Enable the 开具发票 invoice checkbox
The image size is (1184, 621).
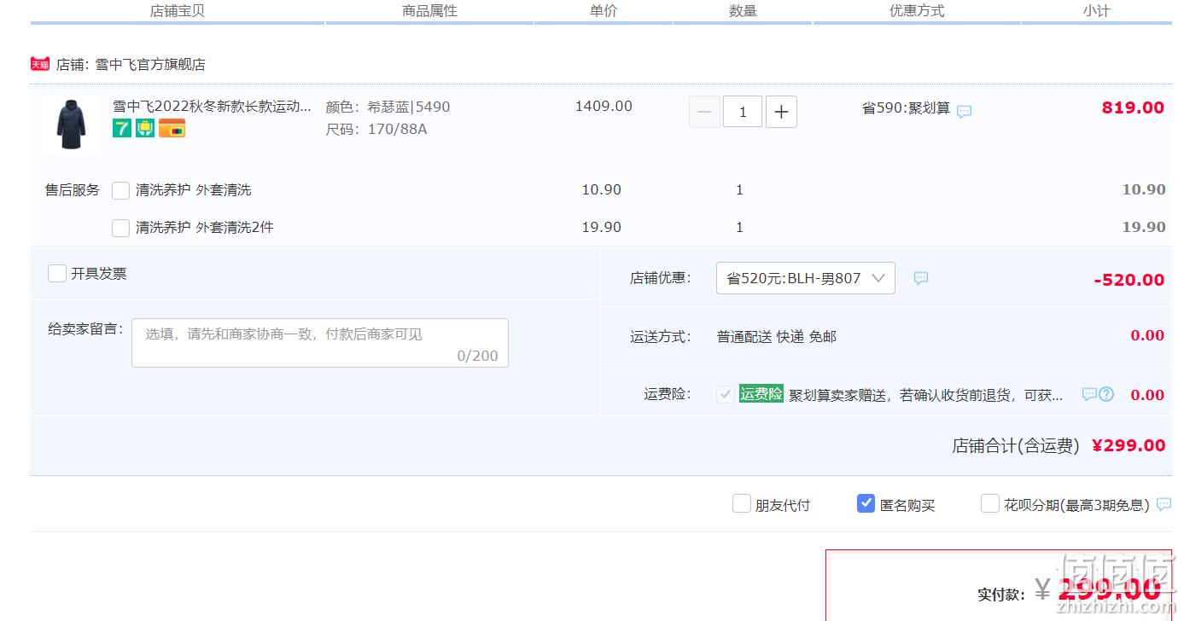pyautogui.click(x=57, y=273)
